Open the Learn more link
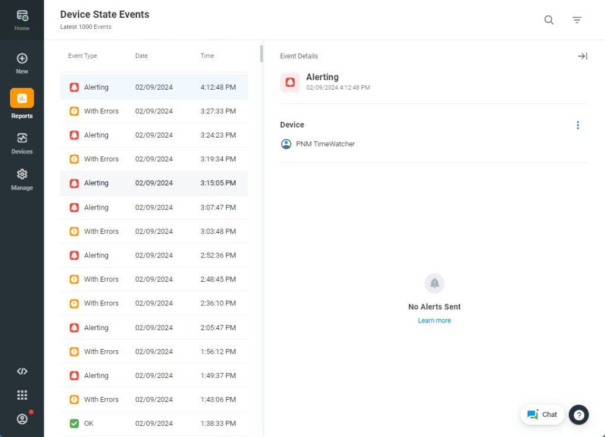 [434, 320]
